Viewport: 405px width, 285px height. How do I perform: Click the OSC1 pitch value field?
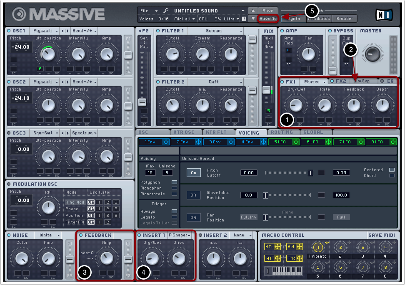(20, 47)
